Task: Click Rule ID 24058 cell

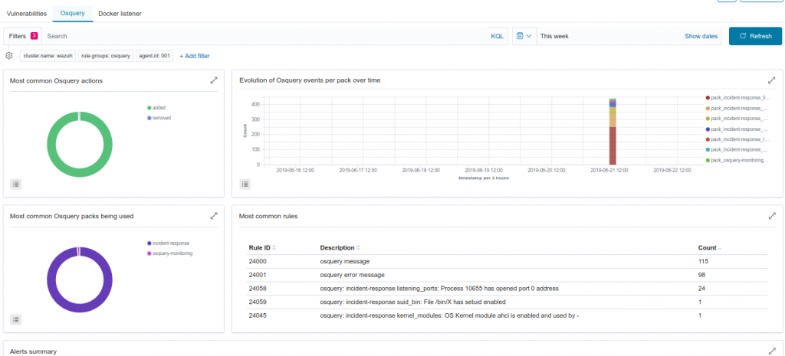Action: pos(256,289)
